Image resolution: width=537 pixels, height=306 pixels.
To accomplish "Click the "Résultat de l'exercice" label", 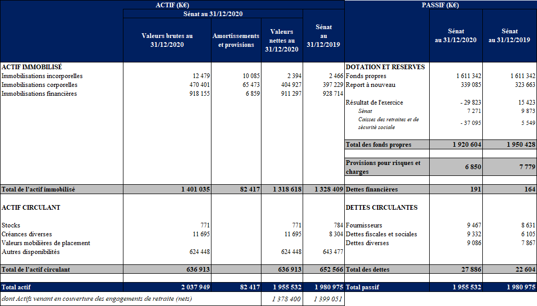I will coord(374,103).
